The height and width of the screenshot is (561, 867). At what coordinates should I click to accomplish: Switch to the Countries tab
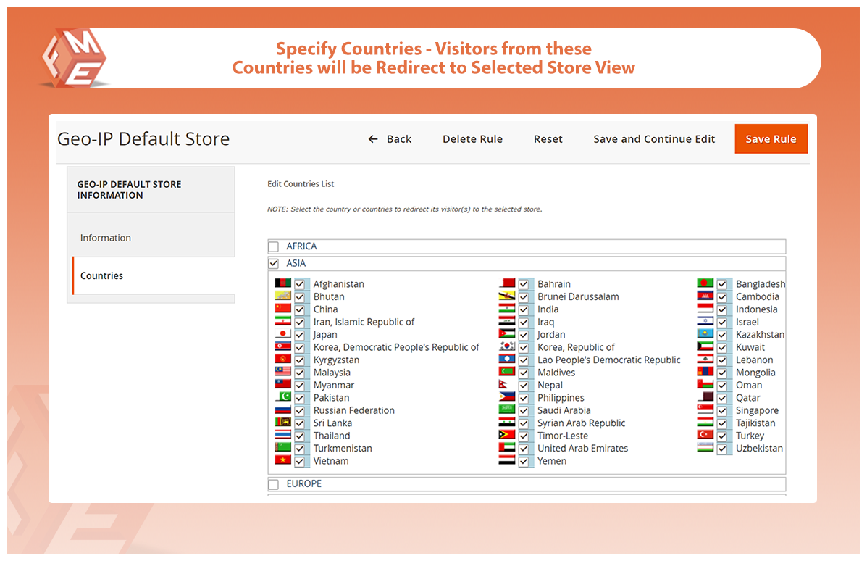(x=102, y=275)
